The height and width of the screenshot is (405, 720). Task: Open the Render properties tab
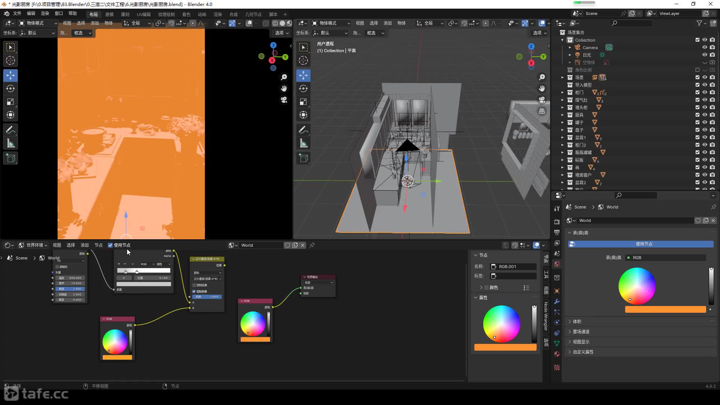[557, 222]
